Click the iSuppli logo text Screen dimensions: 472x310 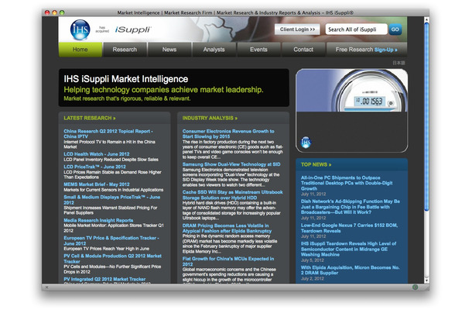coord(133,29)
